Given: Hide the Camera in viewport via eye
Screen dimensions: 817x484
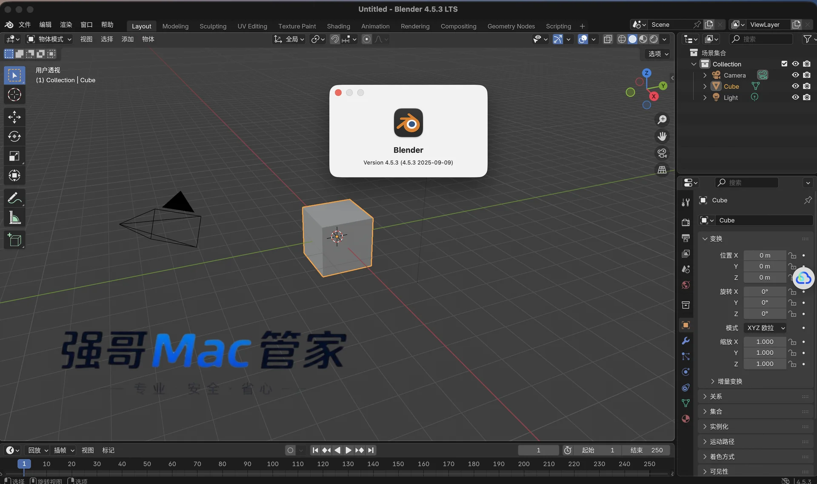Looking at the screenshot, I should pyautogui.click(x=795, y=75).
